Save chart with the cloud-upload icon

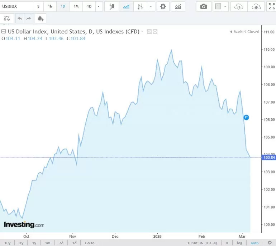click(x=256, y=6)
